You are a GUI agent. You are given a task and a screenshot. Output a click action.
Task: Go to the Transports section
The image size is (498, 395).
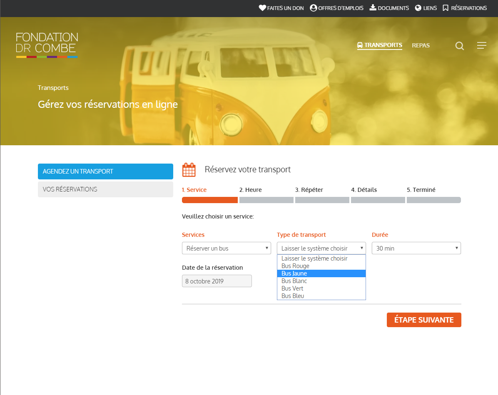[x=380, y=45]
